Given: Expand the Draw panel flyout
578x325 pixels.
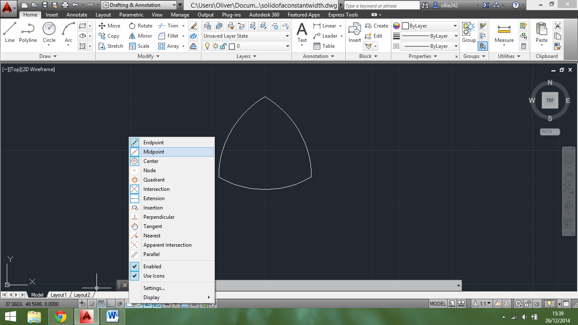Looking at the screenshot, I should (x=48, y=56).
